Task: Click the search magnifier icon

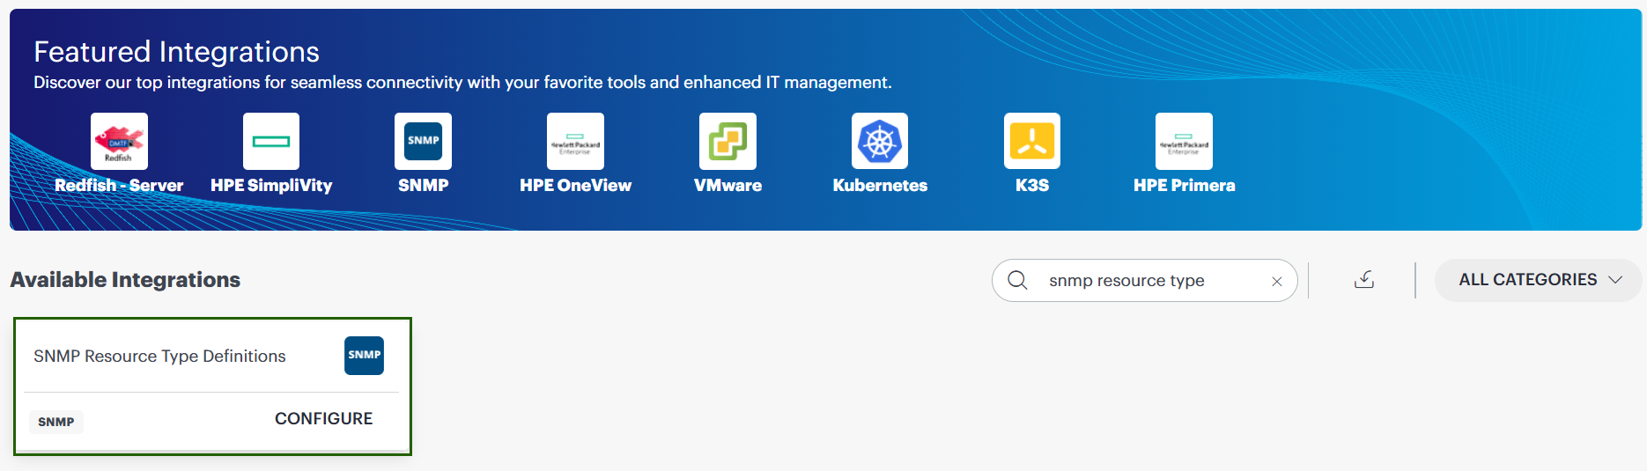Action: [1017, 280]
